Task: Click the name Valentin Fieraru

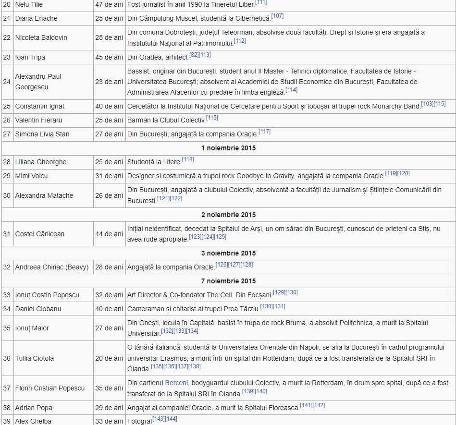Action: point(38,121)
